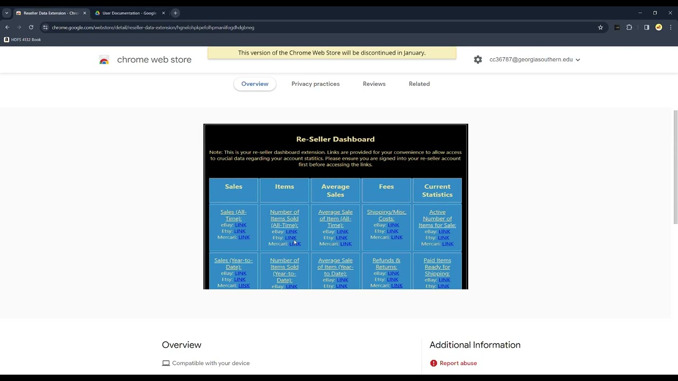Switch to the User Documentation tab
This screenshot has width=678, height=381.
[x=129, y=13]
